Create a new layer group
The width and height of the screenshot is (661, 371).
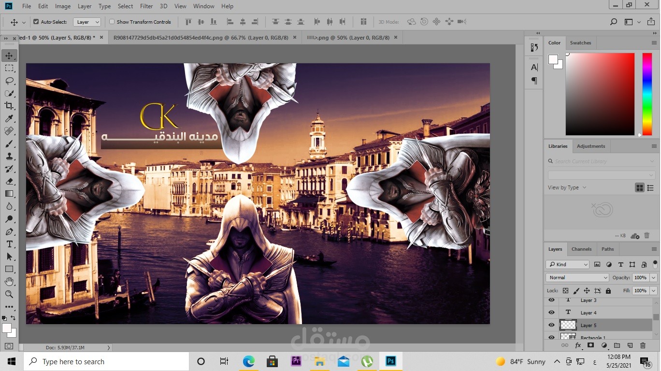[617, 345]
